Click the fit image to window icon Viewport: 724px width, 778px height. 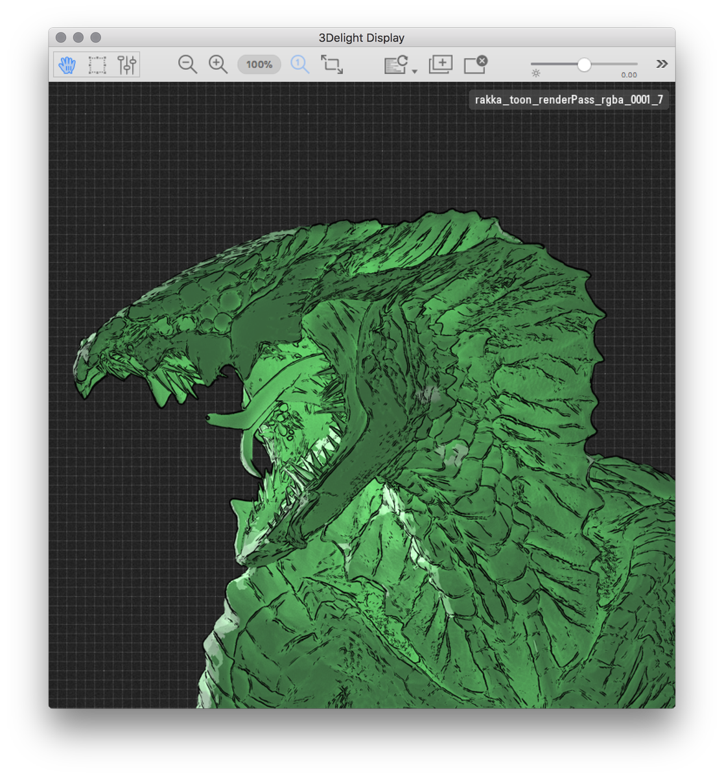[x=332, y=64]
